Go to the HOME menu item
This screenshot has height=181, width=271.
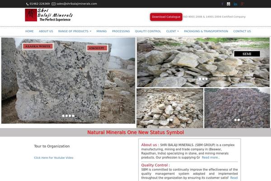pyautogui.click(x=29, y=31)
